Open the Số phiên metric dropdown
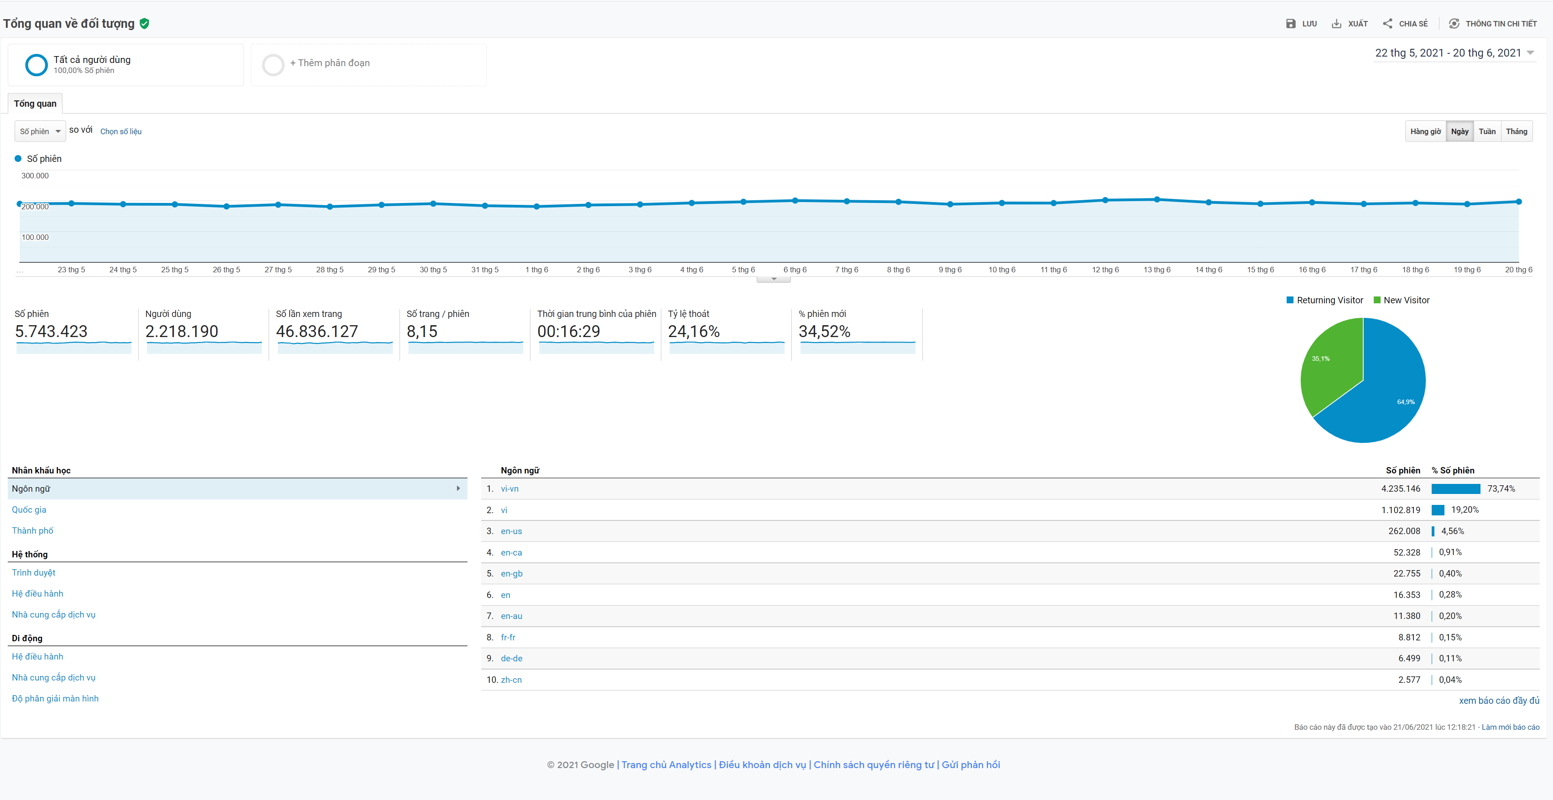 coord(40,131)
